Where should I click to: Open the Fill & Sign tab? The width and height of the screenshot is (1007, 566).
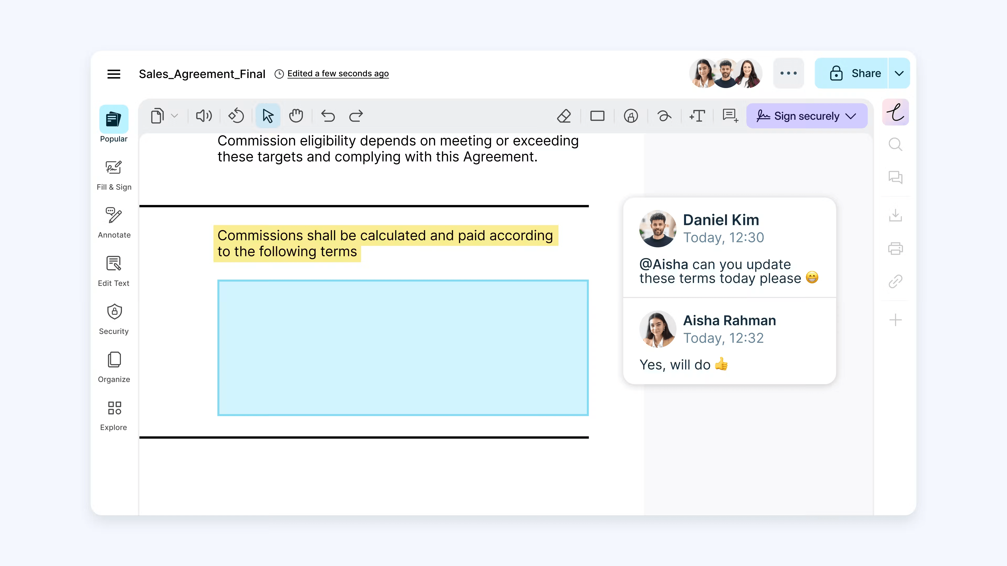point(114,175)
